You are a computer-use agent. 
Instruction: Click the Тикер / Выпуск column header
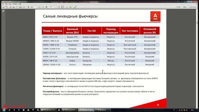[x=53, y=31]
